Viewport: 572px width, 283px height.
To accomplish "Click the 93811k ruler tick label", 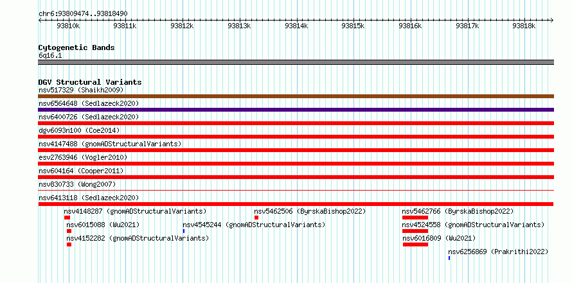I will (125, 26).
